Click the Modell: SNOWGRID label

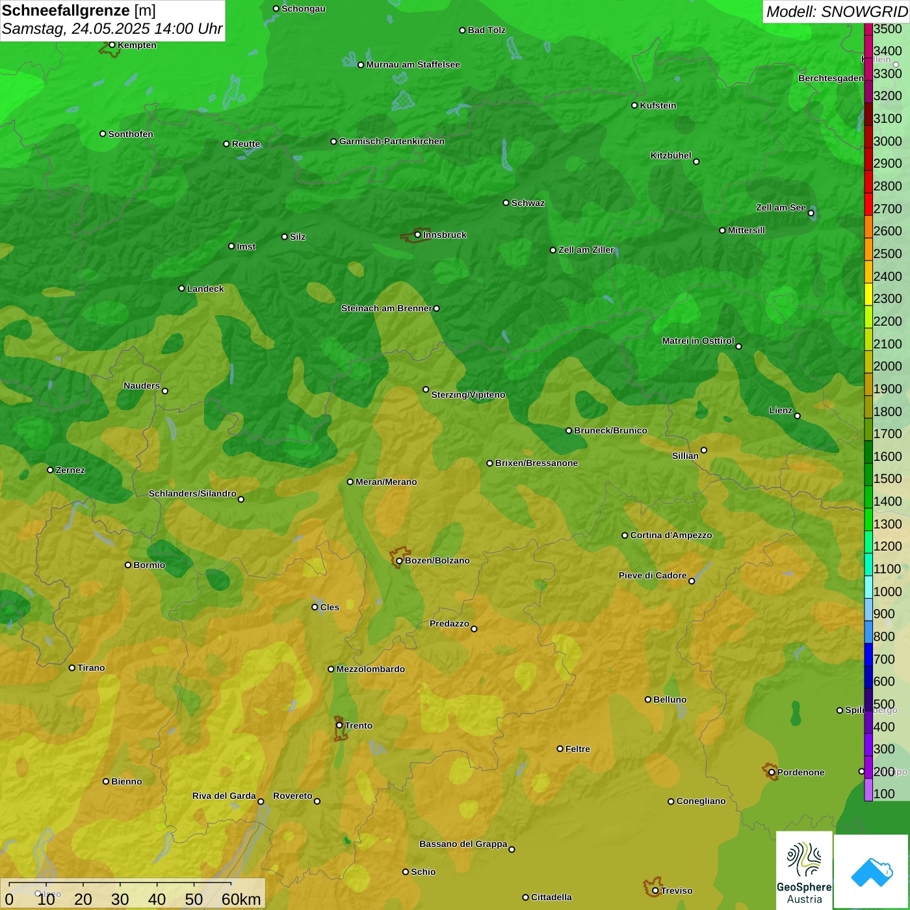coord(837,12)
